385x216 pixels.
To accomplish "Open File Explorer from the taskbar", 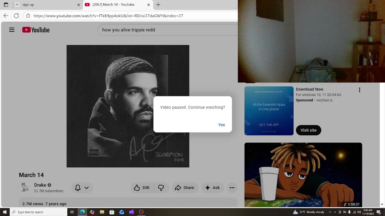I will (102, 212).
